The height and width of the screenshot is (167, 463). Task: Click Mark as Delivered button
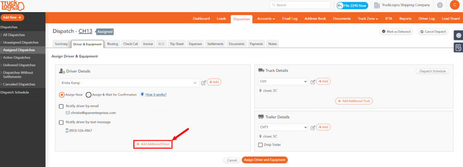click(396, 32)
